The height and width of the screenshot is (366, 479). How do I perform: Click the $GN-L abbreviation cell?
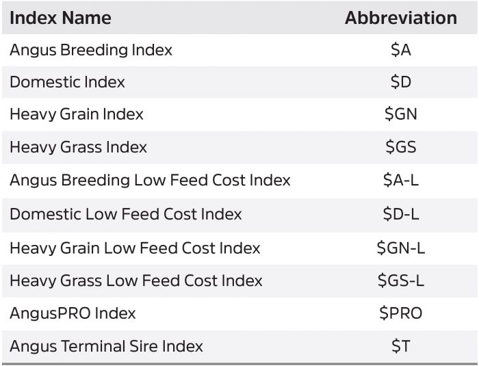(x=400, y=248)
